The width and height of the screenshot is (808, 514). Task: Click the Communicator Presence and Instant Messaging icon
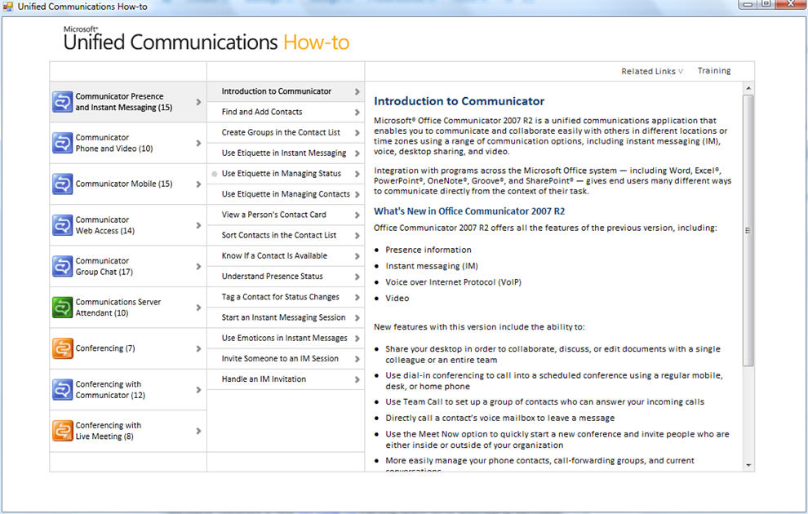click(x=63, y=102)
